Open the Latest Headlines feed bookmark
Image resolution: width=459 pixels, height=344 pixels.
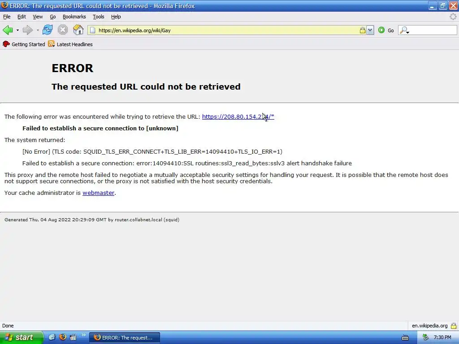(x=70, y=44)
